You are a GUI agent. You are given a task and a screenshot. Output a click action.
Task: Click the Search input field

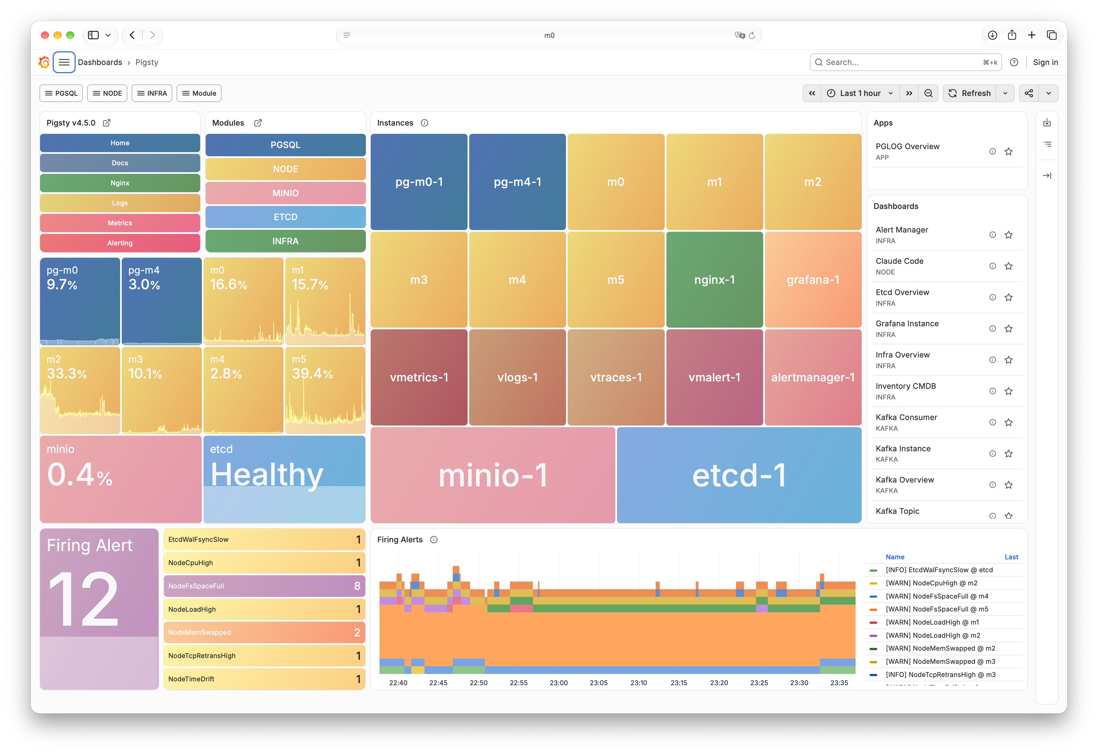(906, 62)
